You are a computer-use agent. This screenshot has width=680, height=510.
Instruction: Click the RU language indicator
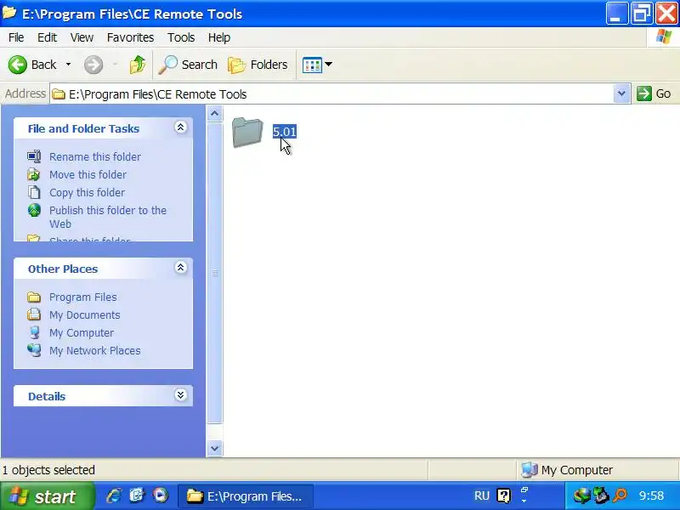pos(482,496)
